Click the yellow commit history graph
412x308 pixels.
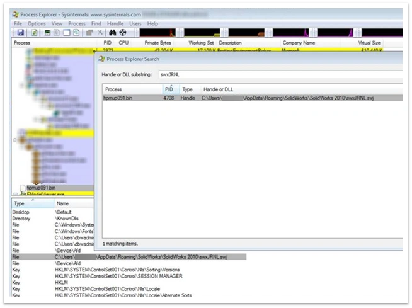tap(202, 32)
